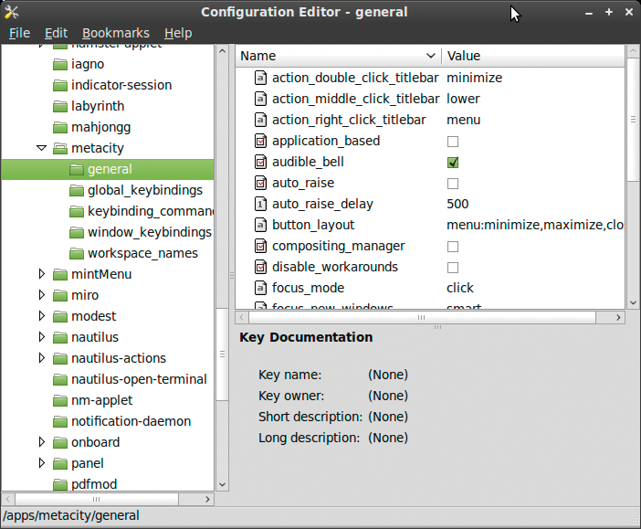Click the Name column sort arrow
The width and height of the screenshot is (641, 529).
point(430,56)
